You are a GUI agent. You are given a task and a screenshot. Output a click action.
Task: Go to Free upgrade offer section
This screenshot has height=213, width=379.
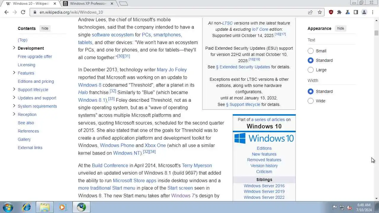35,57
